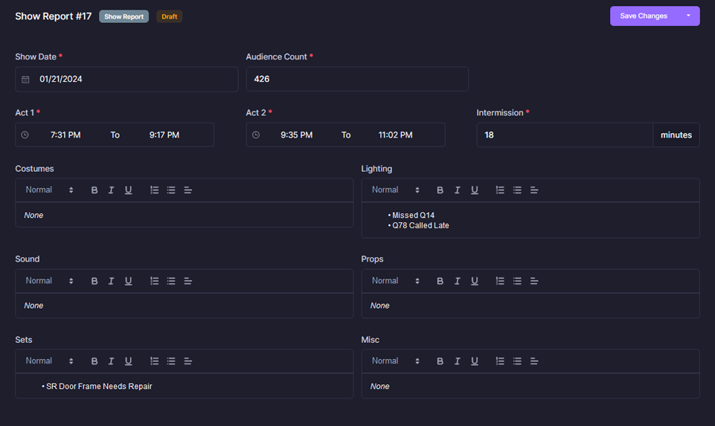Click Act 1 end time 9:17 PM
Screen dimensions: 715x426
[x=164, y=135]
